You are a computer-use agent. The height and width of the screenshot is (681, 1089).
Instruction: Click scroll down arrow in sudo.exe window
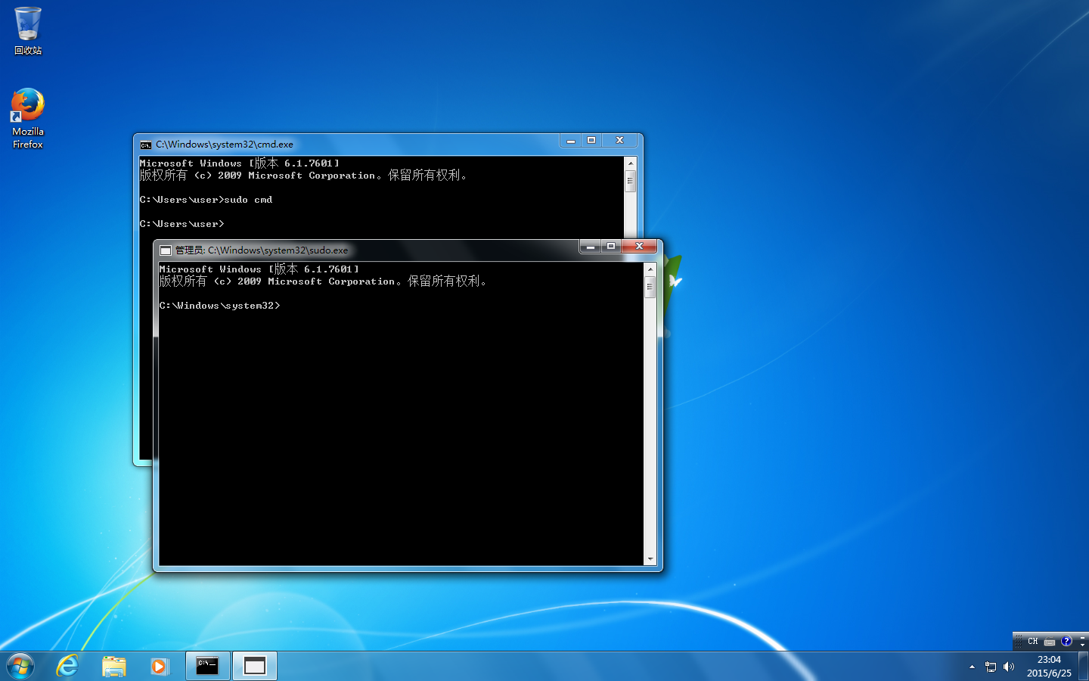tap(650, 559)
